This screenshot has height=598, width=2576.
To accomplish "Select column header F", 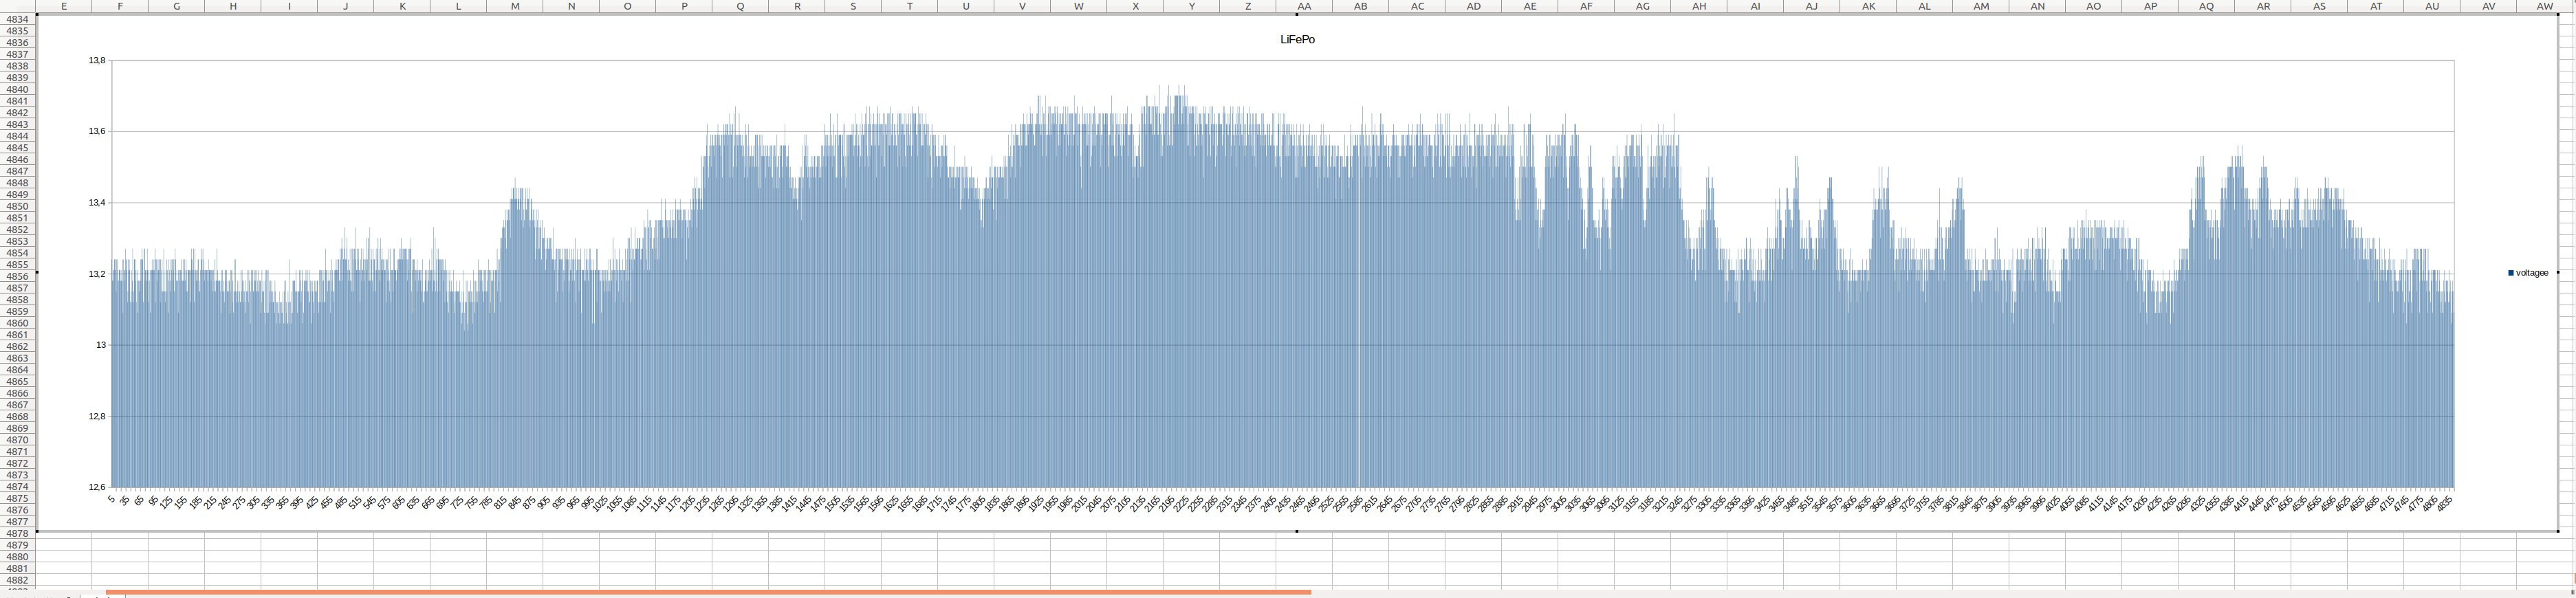I will tap(120, 6).
